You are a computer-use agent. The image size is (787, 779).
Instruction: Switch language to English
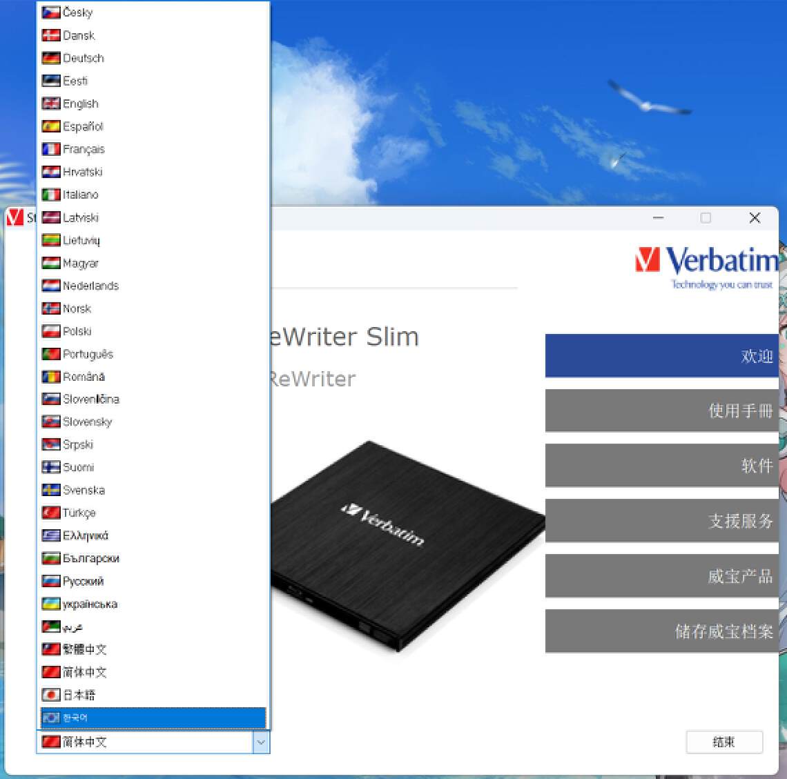[x=153, y=103]
